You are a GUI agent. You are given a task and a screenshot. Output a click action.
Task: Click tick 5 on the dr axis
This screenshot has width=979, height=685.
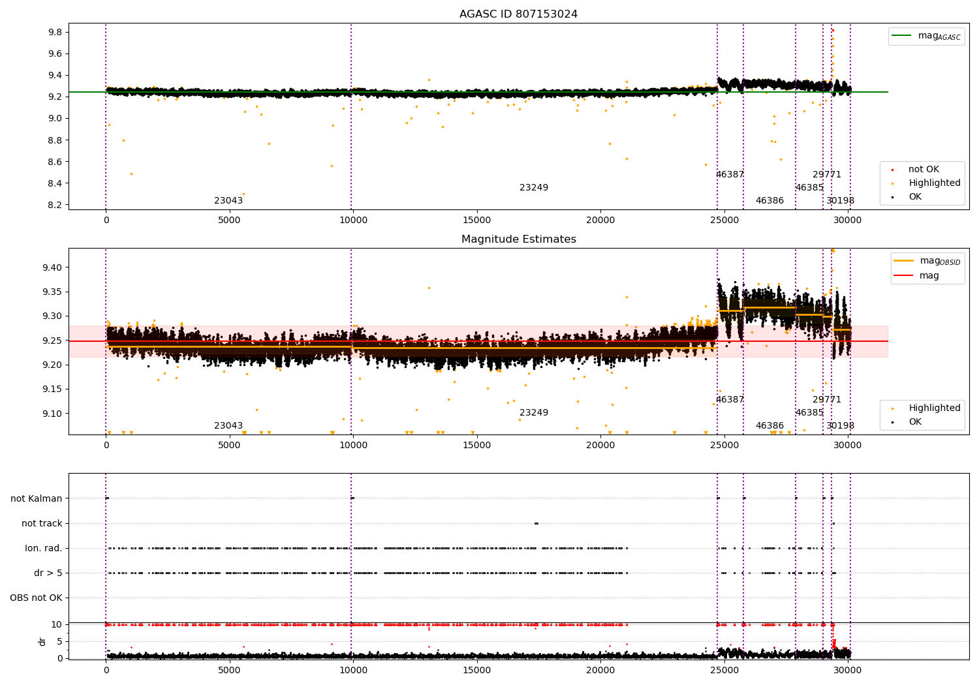point(59,641)
